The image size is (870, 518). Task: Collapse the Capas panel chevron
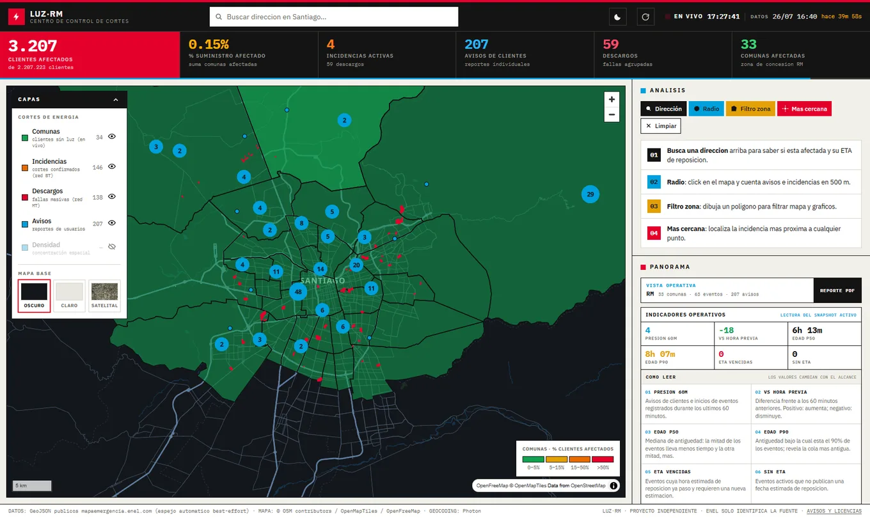(116, 100)
